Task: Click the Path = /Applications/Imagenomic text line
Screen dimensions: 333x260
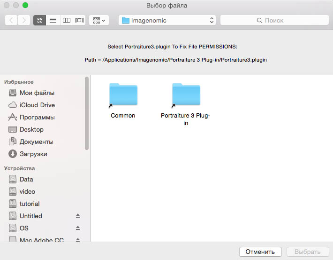Action: [x=175, y=60]
